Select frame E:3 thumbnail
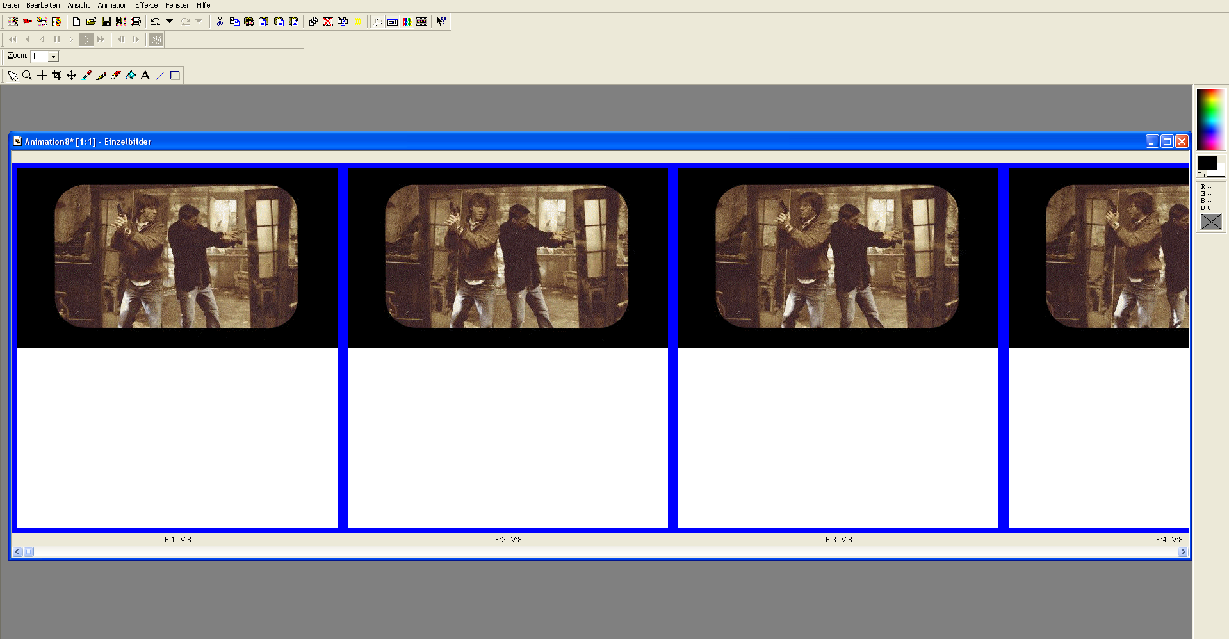This screenshot has height=639, width=1229. (838, 348)
